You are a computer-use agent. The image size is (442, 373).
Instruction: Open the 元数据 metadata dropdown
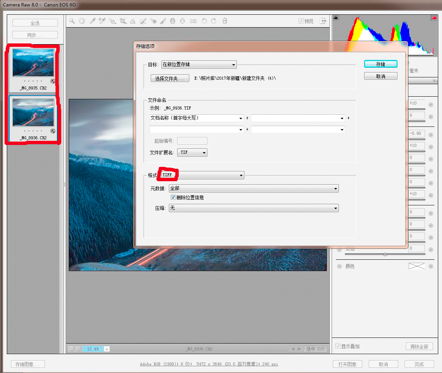click(x=254, y=188)
